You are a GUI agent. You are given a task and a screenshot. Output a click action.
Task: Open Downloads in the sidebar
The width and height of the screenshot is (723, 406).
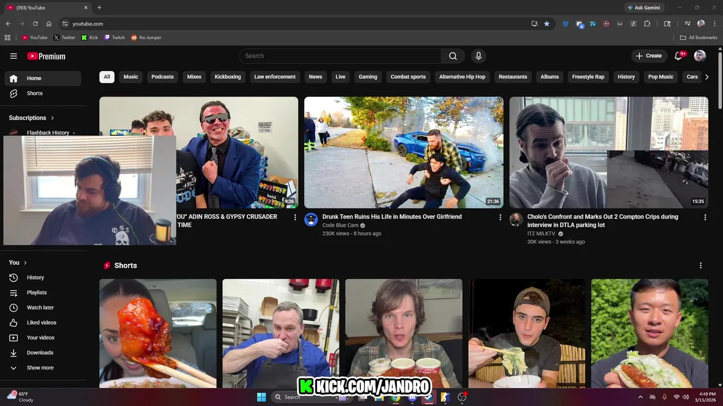pyautogui.click(x=43, y=352)
